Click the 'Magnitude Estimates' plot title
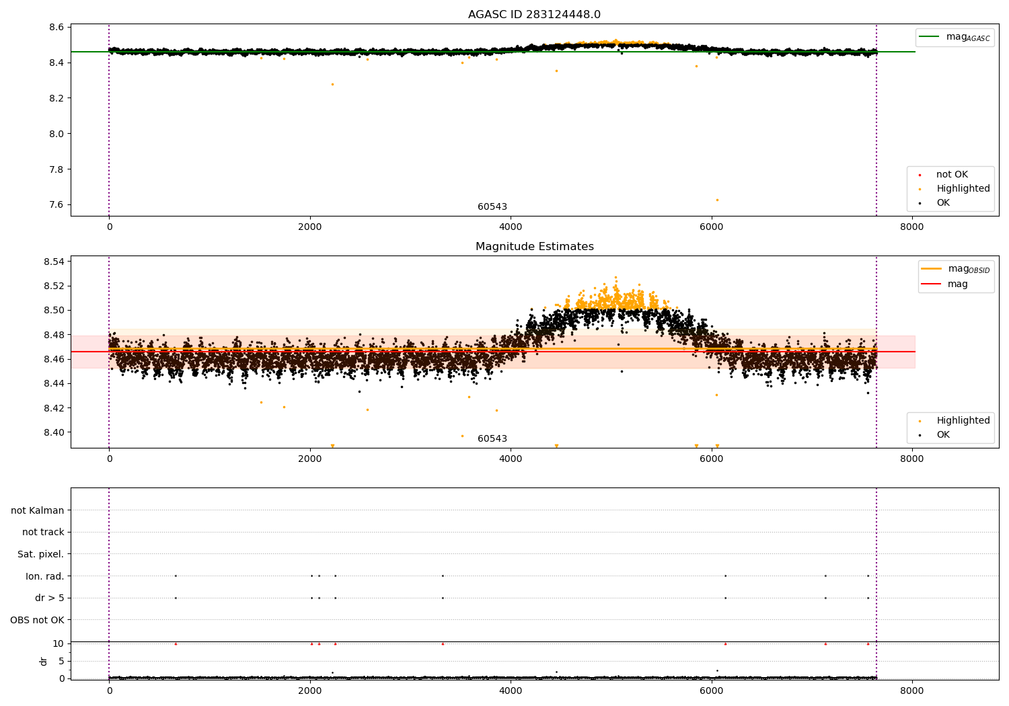Viewport: 1009px width, 706px height. pos(534,247)
